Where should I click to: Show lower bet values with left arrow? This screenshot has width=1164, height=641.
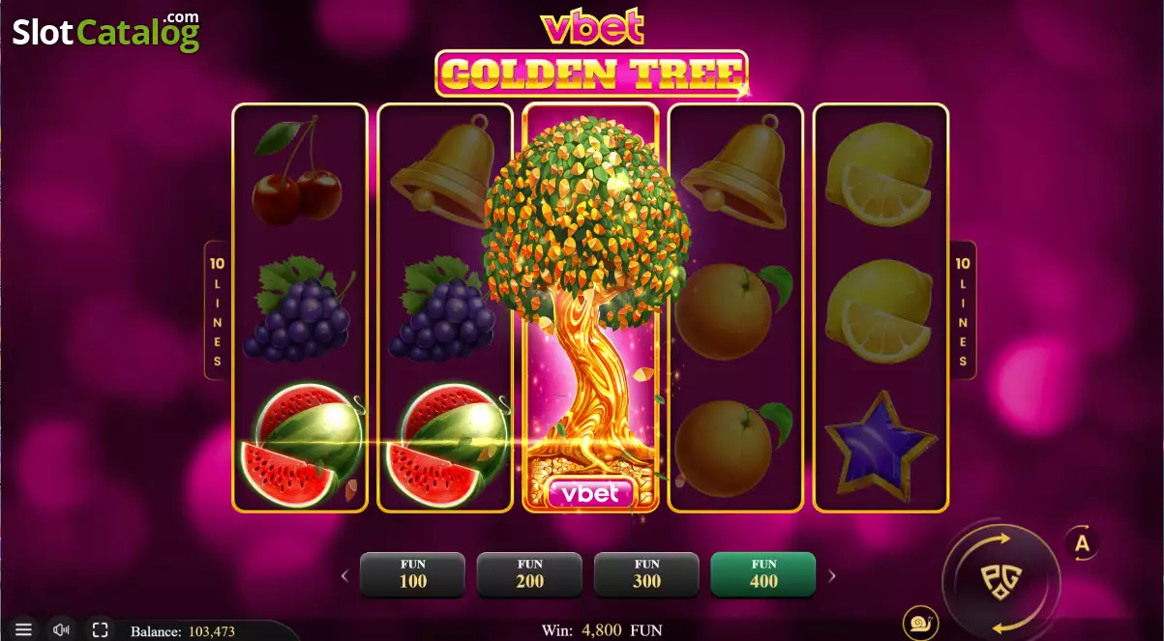tap(344, 576)
